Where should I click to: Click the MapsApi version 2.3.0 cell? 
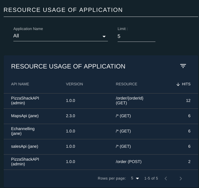click(x=70, y=116)
